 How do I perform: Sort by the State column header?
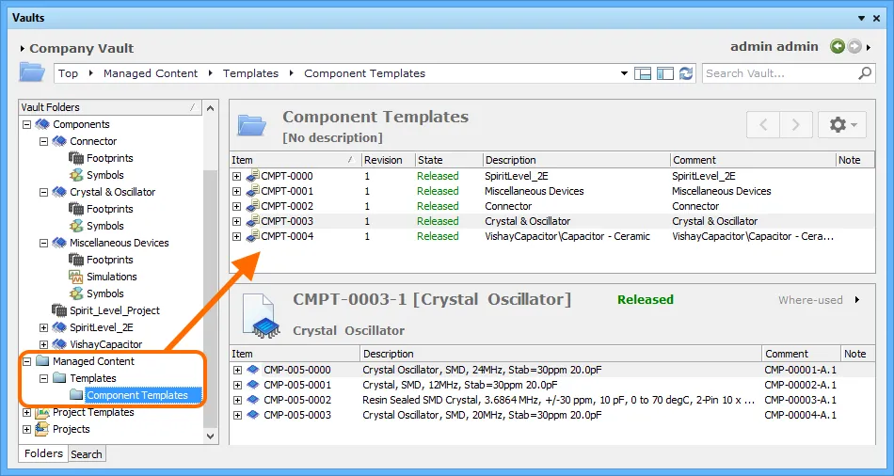click(449, 160)
